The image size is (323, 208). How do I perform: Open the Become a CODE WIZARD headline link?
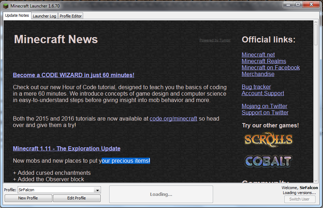tap(73, 75)
